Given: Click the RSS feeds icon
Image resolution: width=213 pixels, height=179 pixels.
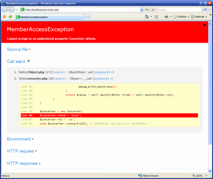Looking at the screenshot, I should pos(156,17).
